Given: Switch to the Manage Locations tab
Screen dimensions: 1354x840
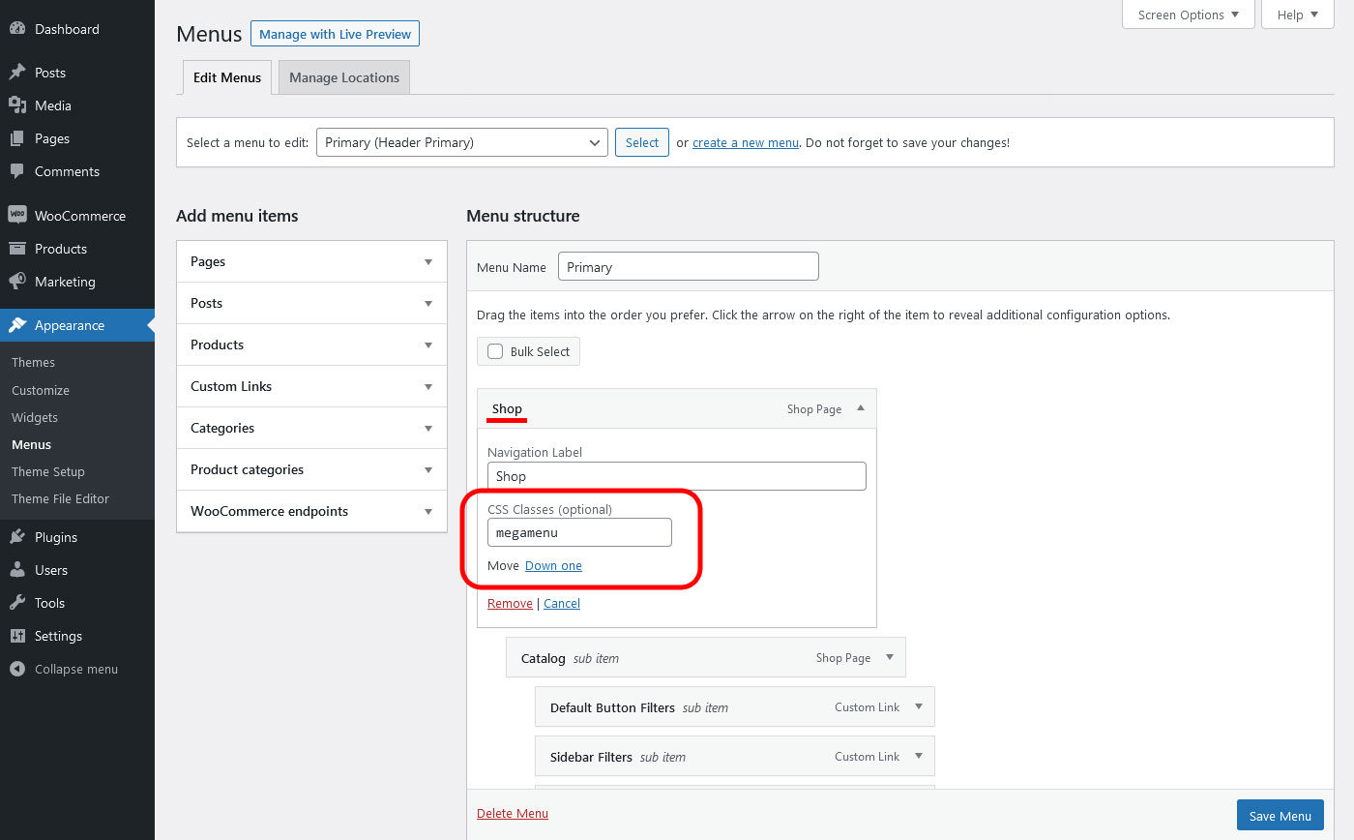Looking at the screenshot, I should click(x=344, y=77).
